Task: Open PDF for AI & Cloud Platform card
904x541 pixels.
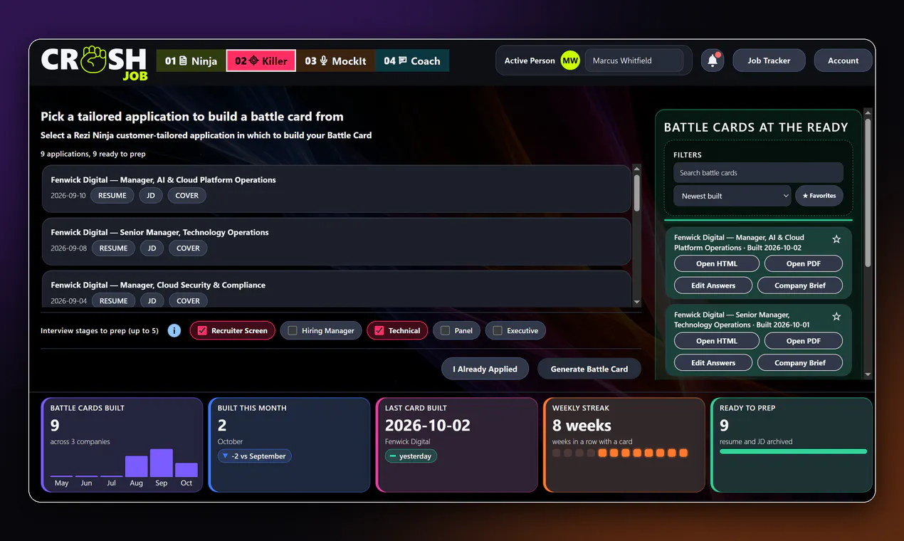Action: pos(804,263)
